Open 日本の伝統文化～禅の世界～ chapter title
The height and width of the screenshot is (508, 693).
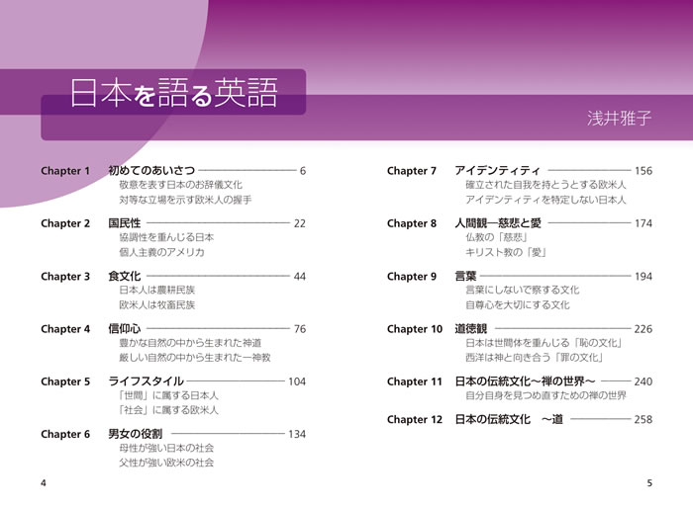pyautogui.click(x=525, y=381)
